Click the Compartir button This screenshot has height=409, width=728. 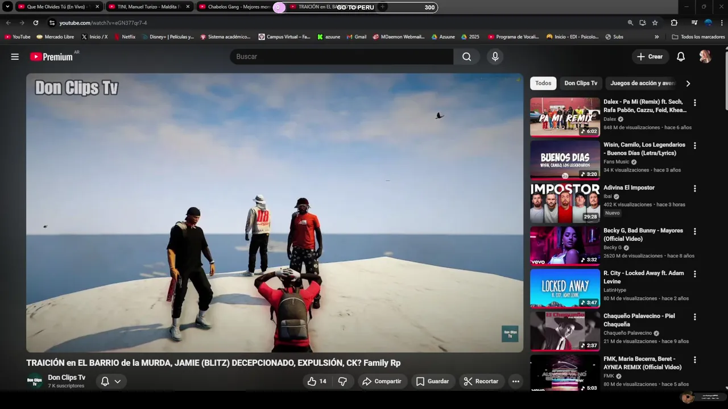pyautogui.click(x=382, y=381)
